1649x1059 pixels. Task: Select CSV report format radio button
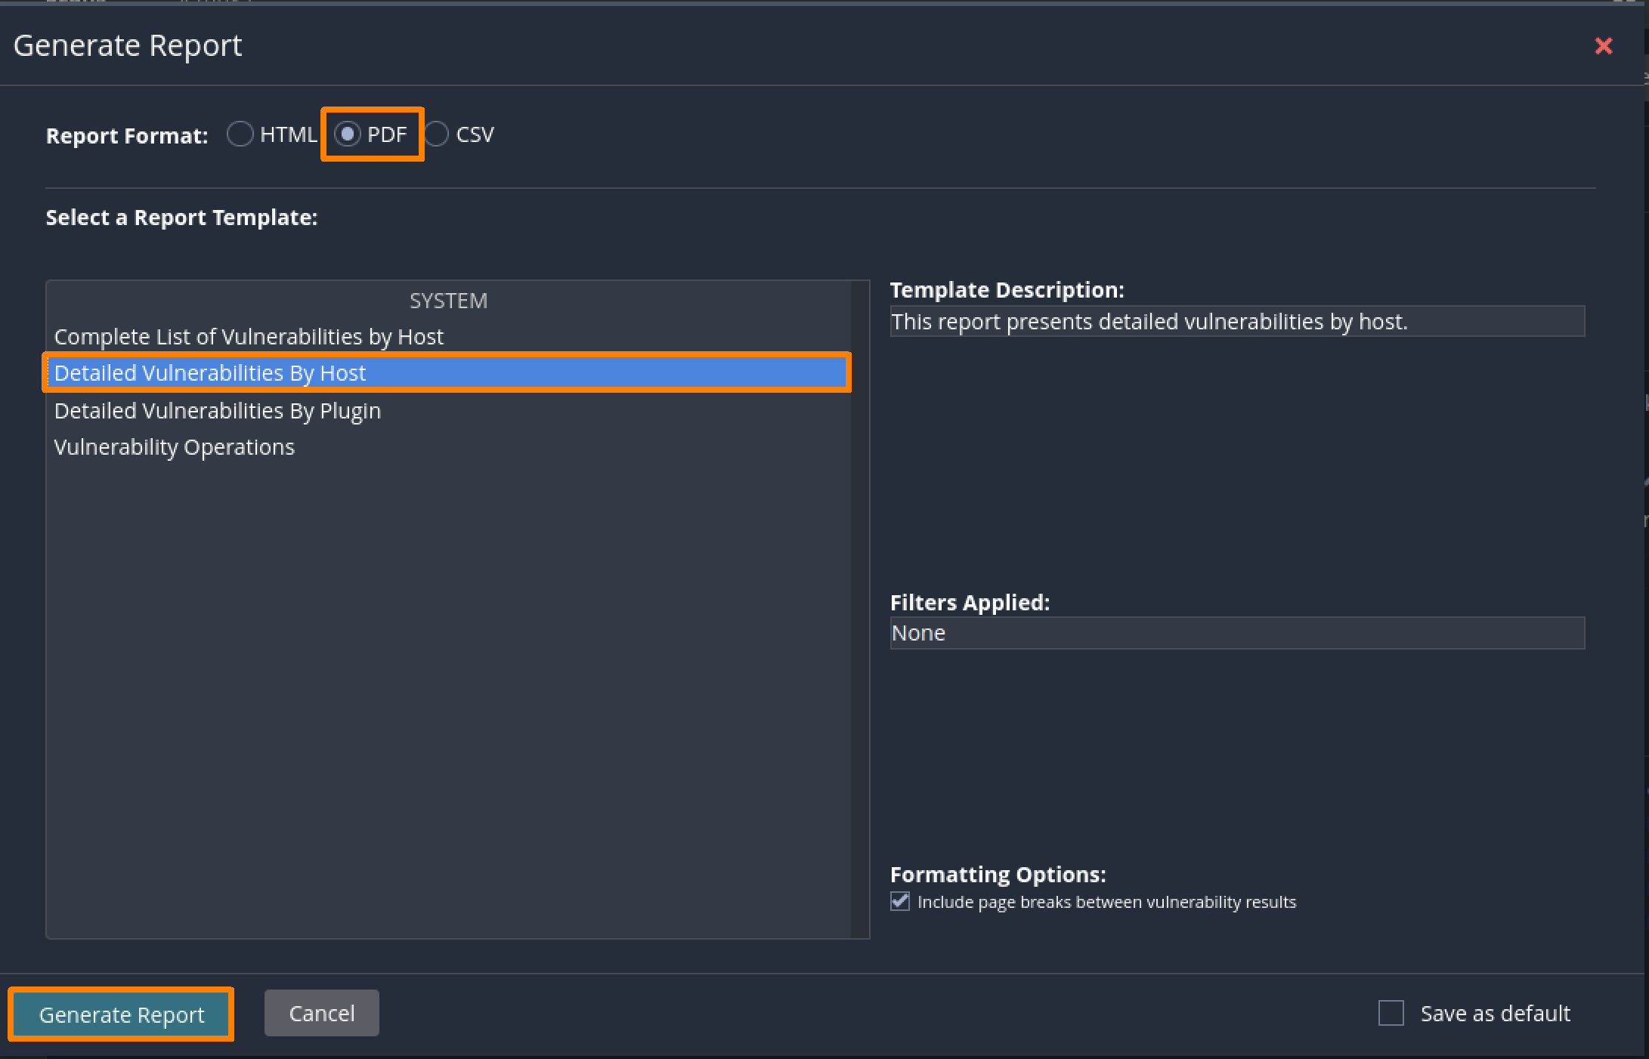pyautogui.click(x=437, y=134)
